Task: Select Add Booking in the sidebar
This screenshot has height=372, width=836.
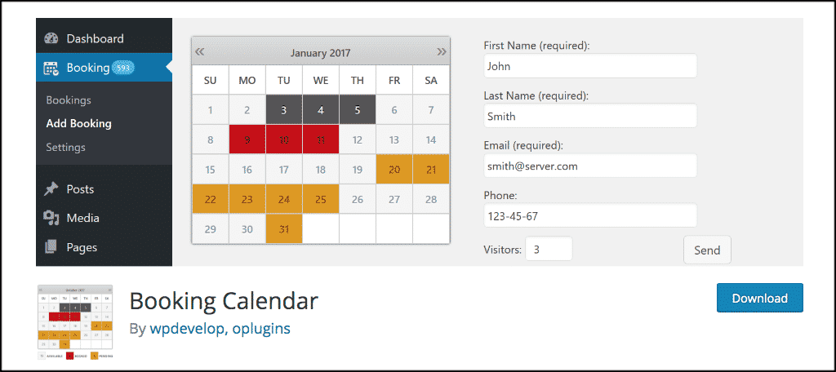Action: click(79, 124)
